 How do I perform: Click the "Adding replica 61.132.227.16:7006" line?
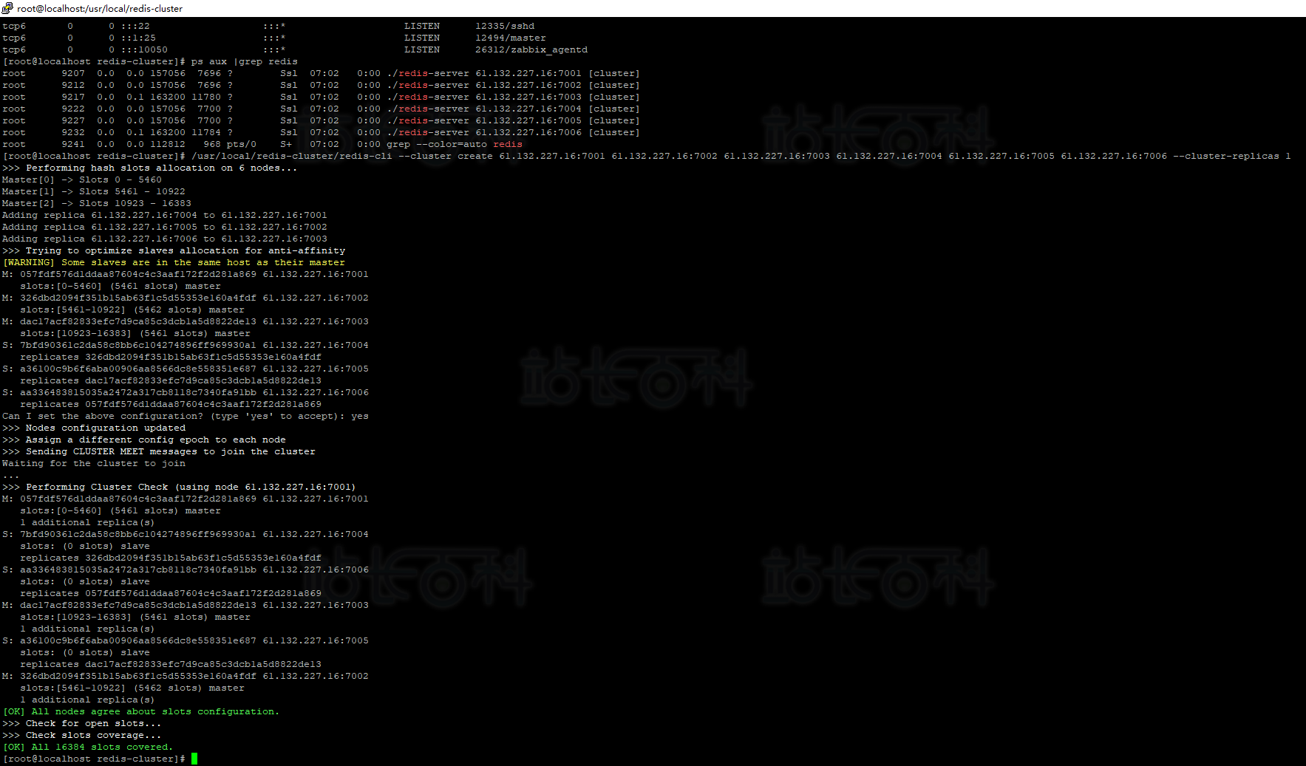165,239
